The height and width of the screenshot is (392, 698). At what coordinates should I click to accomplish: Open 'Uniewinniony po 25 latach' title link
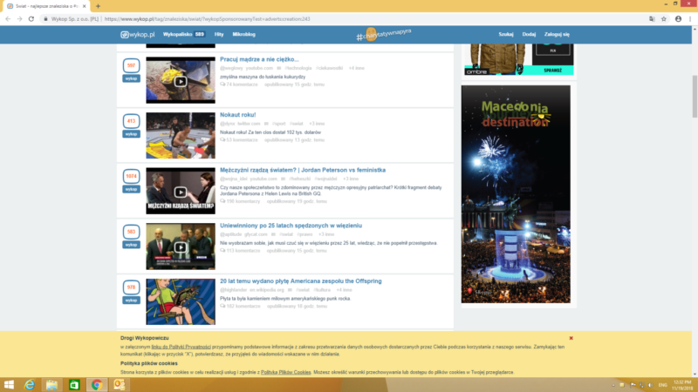point(291,226)
